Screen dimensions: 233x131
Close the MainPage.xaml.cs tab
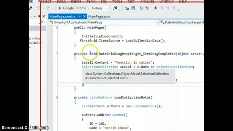[84, 16]
